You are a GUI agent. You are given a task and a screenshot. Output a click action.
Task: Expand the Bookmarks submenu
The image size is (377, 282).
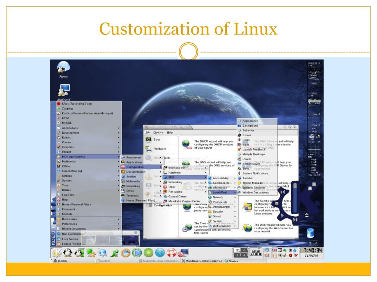click(88, 219)
